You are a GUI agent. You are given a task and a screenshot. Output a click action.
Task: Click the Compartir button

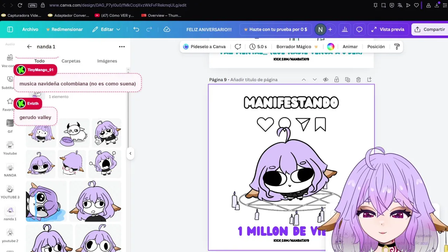[430, 29]
